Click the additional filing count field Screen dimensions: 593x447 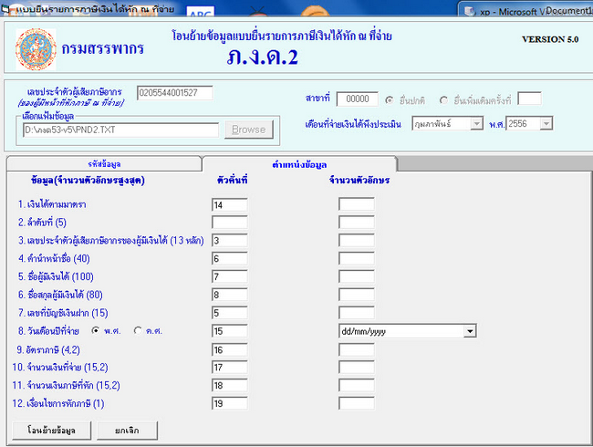(x=529, y=99)
